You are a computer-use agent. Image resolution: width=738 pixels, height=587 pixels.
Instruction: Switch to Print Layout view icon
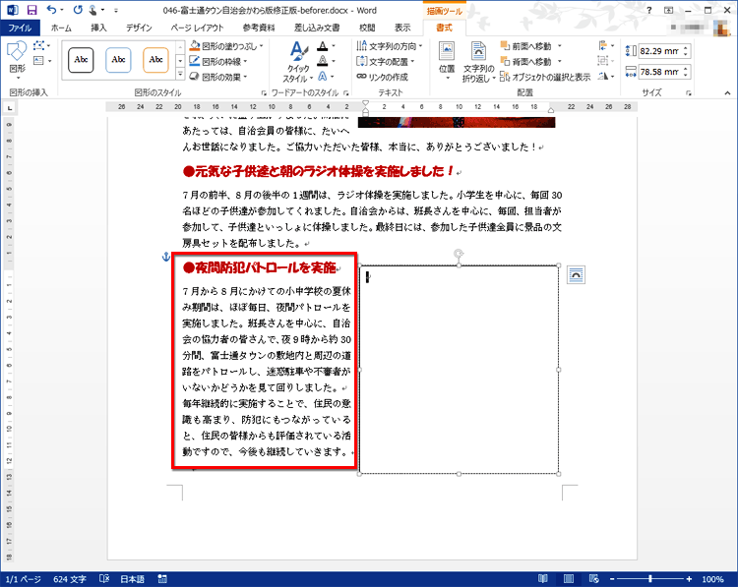569,579
